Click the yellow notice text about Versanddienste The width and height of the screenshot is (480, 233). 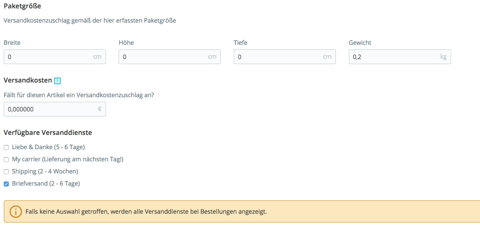coord(146,212)
